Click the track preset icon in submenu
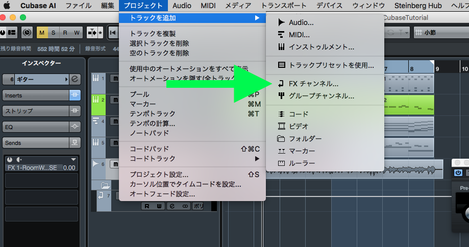This screenshot has height=247, width=469. (x=281, y=65)
